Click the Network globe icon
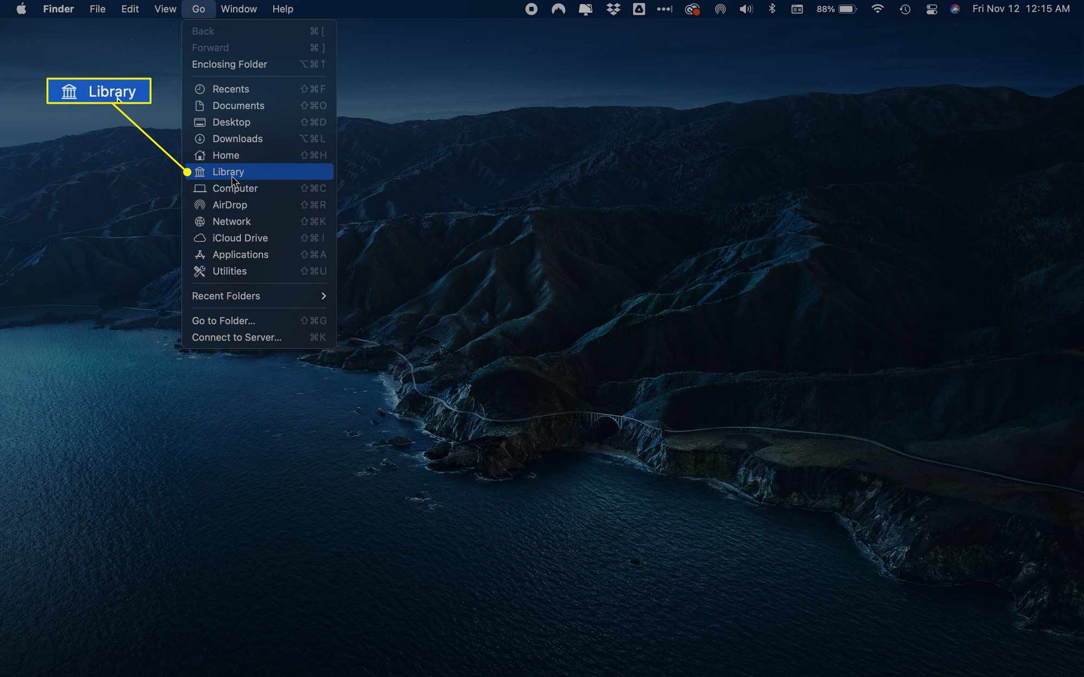 pyautogui.click(x=199, y=222)
